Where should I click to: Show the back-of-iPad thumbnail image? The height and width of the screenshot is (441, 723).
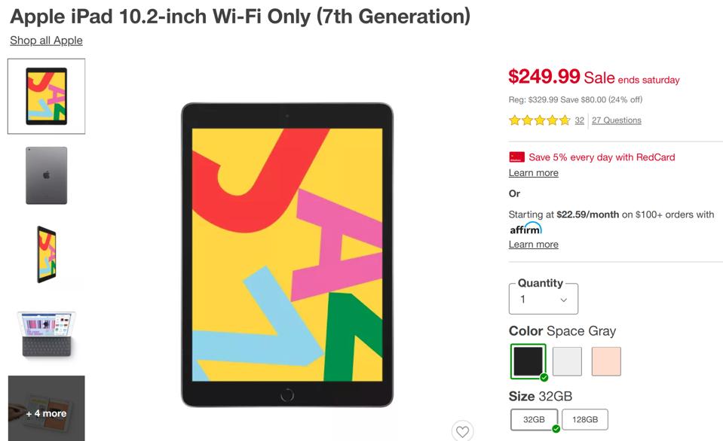click(x=46, y=175)
